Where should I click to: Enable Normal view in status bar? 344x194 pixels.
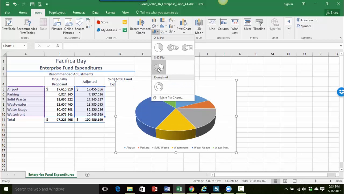275,181
